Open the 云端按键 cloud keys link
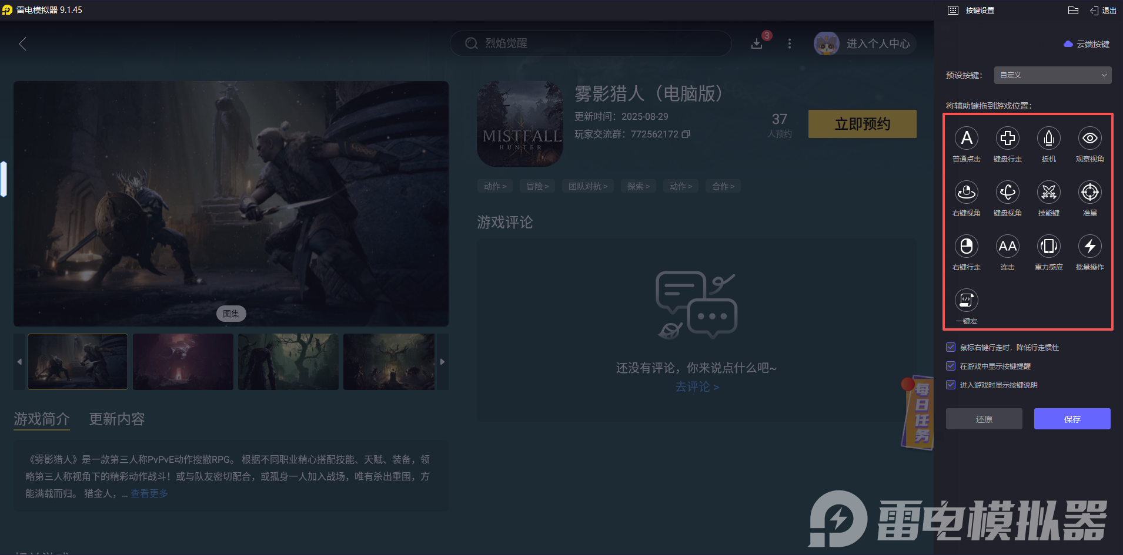The image size is (1123, 555). point(1087,44)
